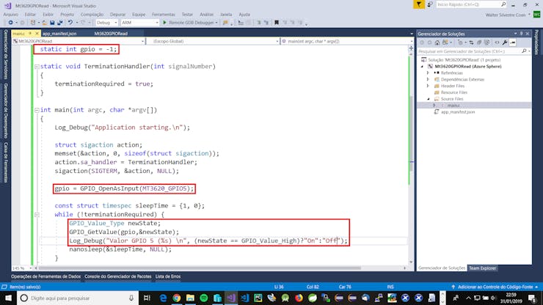This screenshot has height=305, width=543.
Task: Undo the last edit
Action: pyautogui.click(x=70, y=23)
